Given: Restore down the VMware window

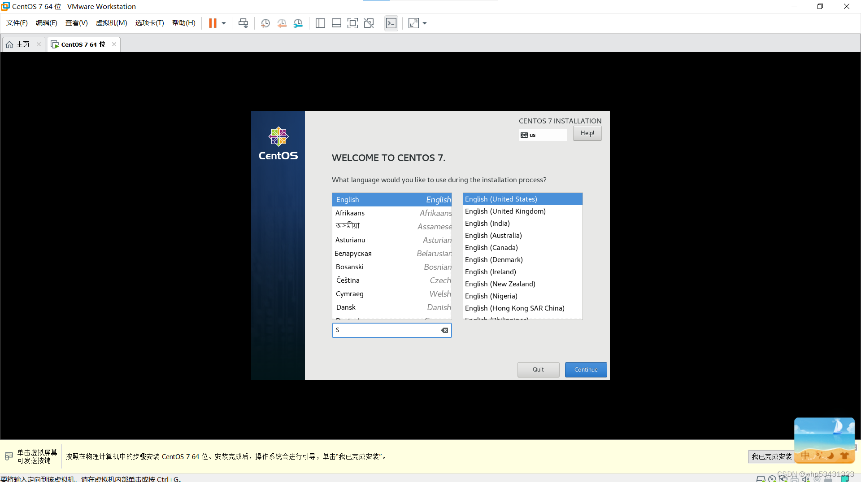Looking at the screenshot, I should coord(820,6).
